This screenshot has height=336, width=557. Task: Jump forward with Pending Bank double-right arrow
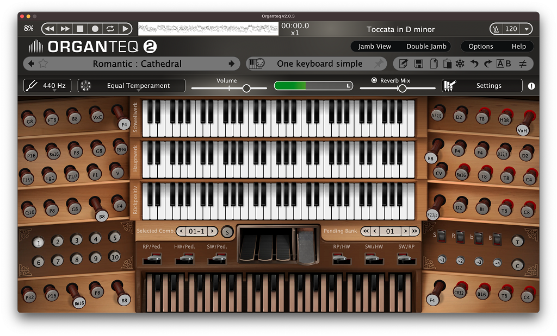pyautogui.click(x=414, y=231)
